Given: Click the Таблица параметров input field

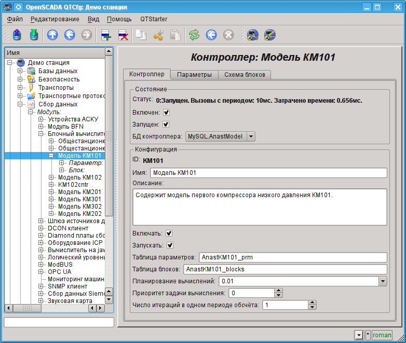Looking at the screenshot, I should click(293, 257).
